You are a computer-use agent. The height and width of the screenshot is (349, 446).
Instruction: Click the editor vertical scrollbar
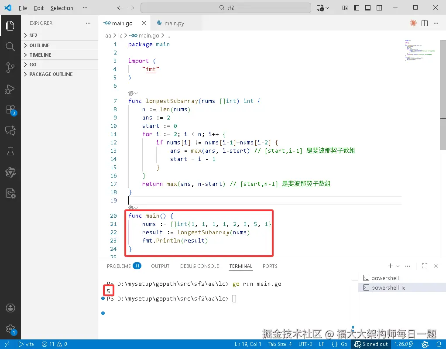443,95
